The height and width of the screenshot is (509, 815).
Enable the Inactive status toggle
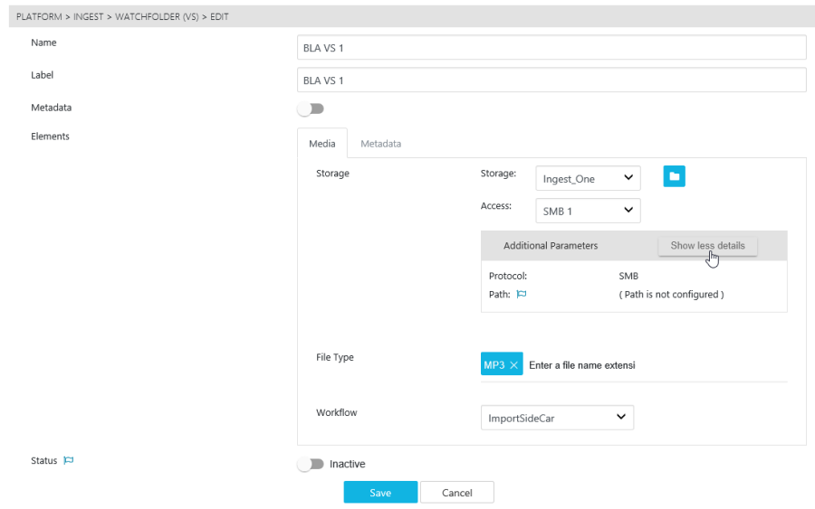tap(311, 464)
